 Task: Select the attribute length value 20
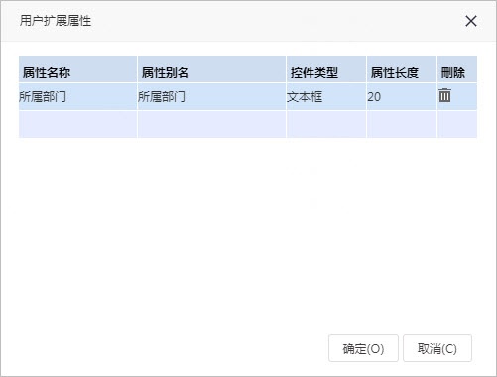point(402,96)
